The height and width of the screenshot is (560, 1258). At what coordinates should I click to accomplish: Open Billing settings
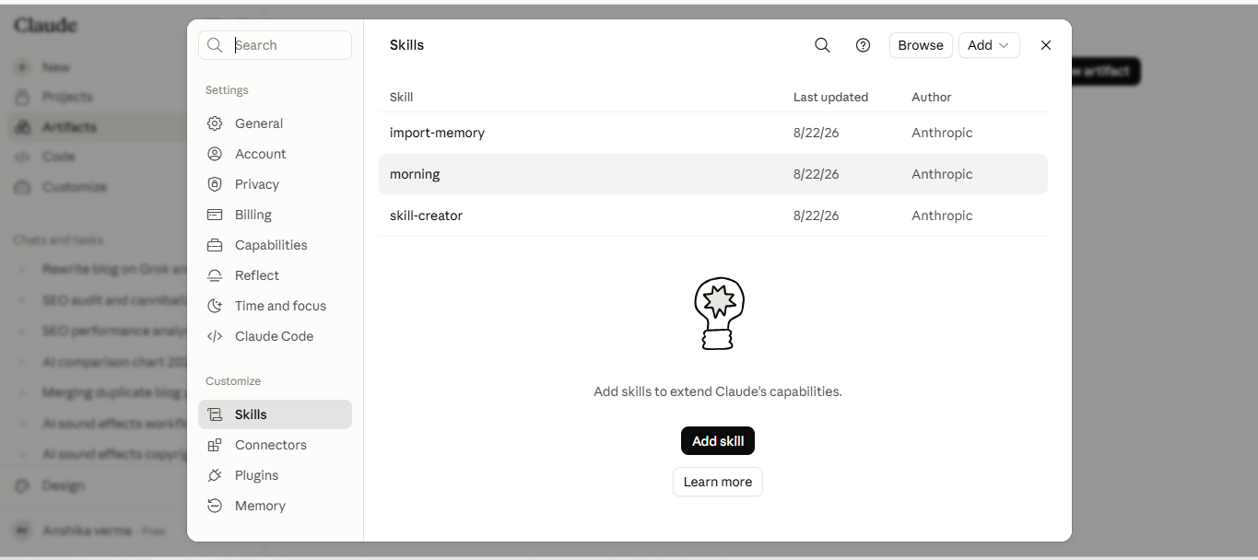tap(275, 215)
